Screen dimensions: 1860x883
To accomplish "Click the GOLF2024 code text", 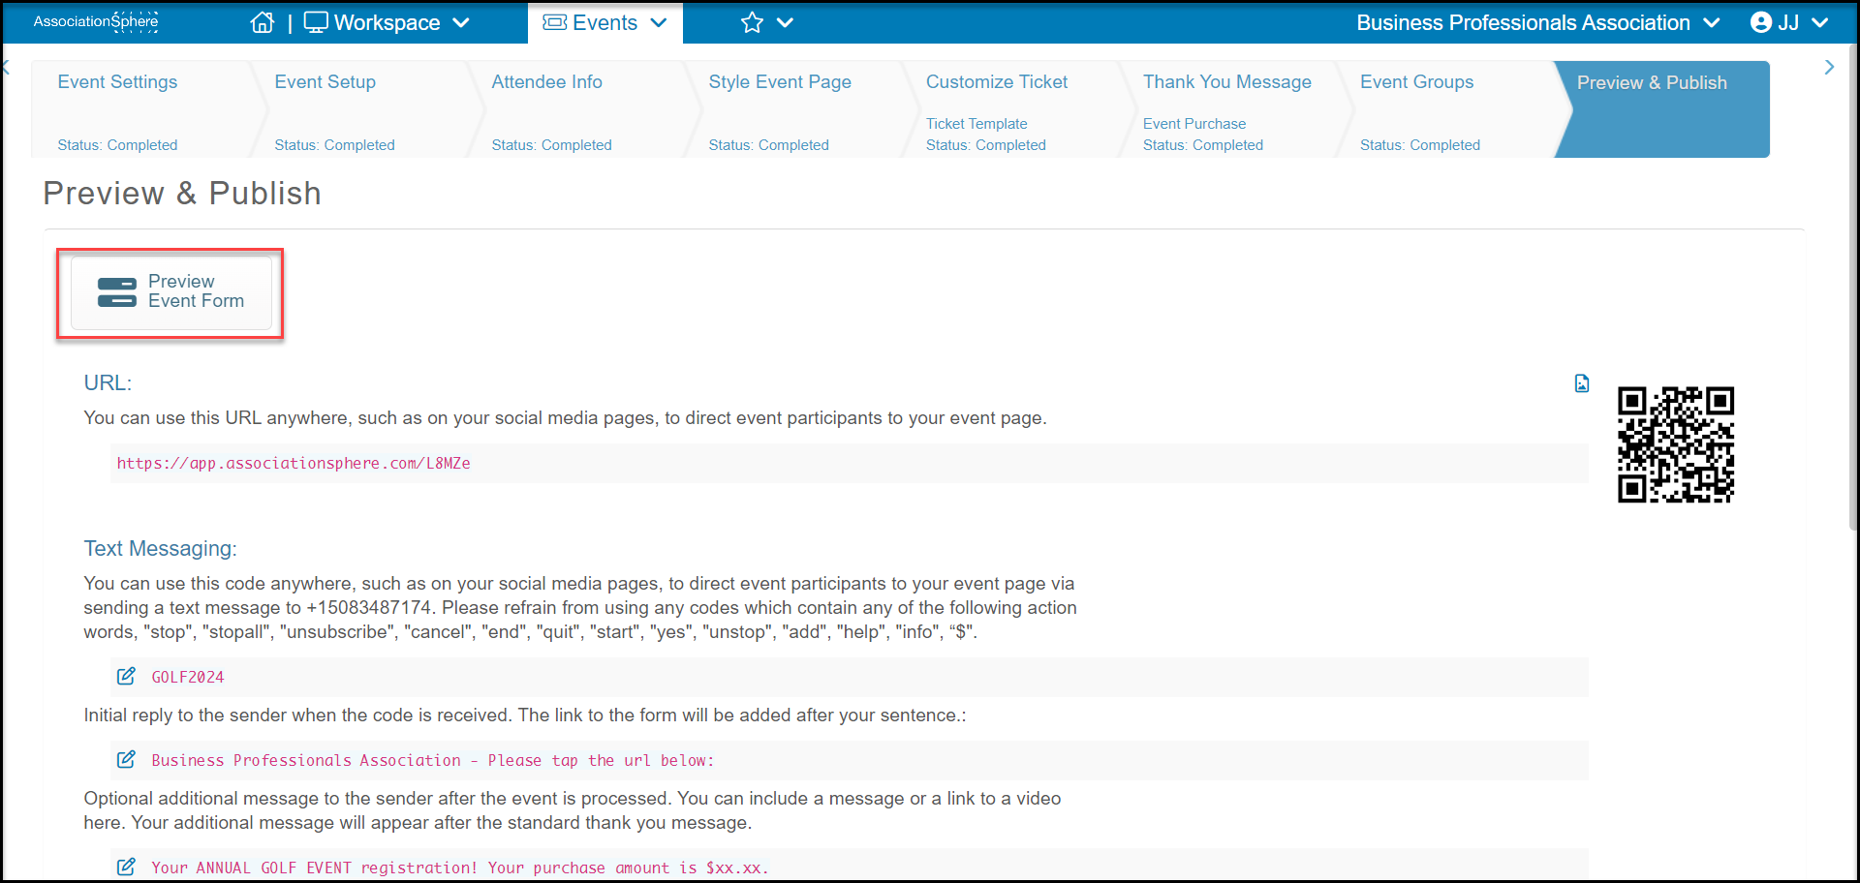I will pyautogui.click(x=188, y=677).
